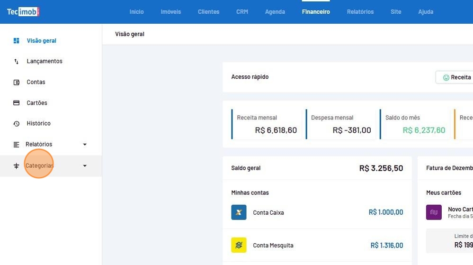The width and height of the screenshot is (473, 265).
Task: Switch to the Agenda top menu
Action: (x=275, y=12)
